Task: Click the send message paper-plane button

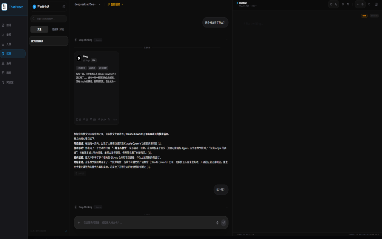Action: coord(224,223)
